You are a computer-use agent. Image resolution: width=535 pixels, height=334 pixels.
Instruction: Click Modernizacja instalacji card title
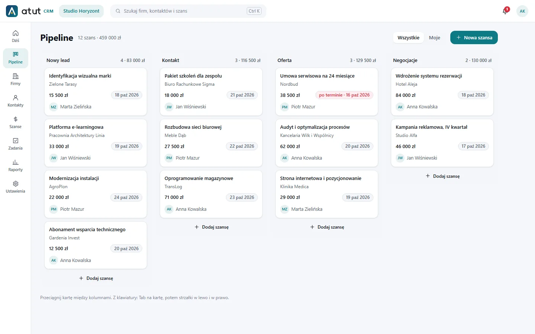pos(74,178)
